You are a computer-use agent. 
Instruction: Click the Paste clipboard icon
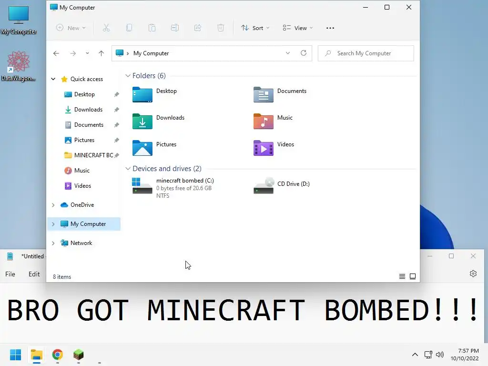pos(152,28)
